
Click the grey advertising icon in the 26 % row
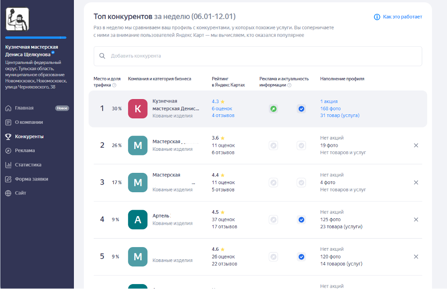click(x=274, y=145)
